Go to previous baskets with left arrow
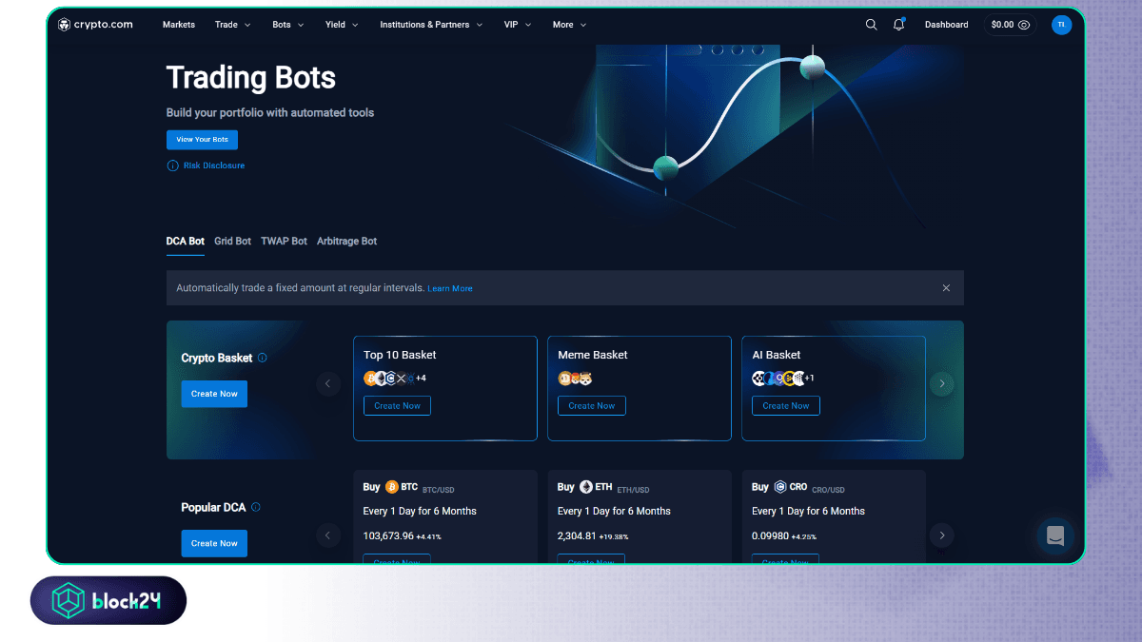Viewport: 1142px width, 642px height. 327,383
